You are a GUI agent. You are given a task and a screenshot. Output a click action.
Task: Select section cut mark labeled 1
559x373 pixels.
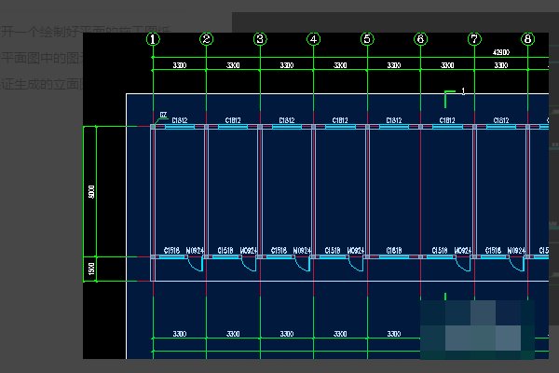coord(452,94)
